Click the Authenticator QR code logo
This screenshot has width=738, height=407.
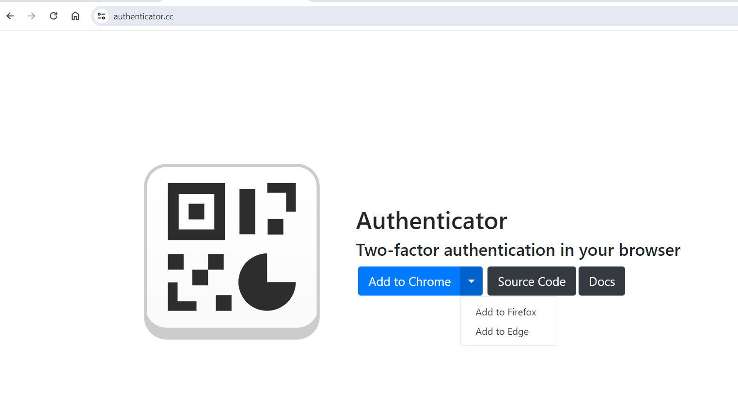232,251
